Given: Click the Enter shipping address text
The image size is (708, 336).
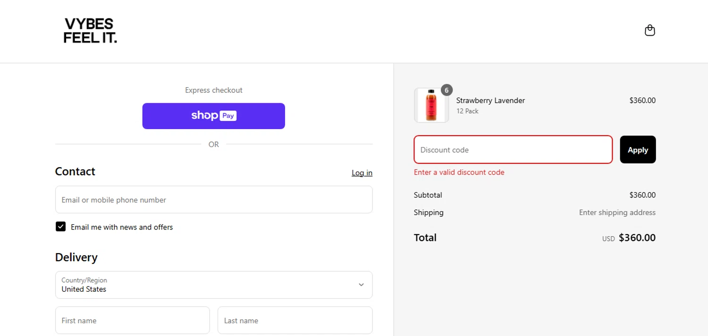Looking at the screenshot, I should point(617,213).
